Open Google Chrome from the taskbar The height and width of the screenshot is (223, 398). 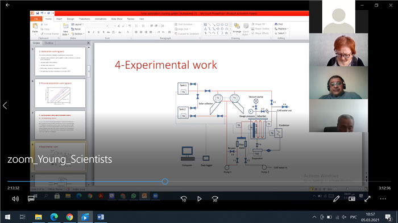[x=69, y=217]
